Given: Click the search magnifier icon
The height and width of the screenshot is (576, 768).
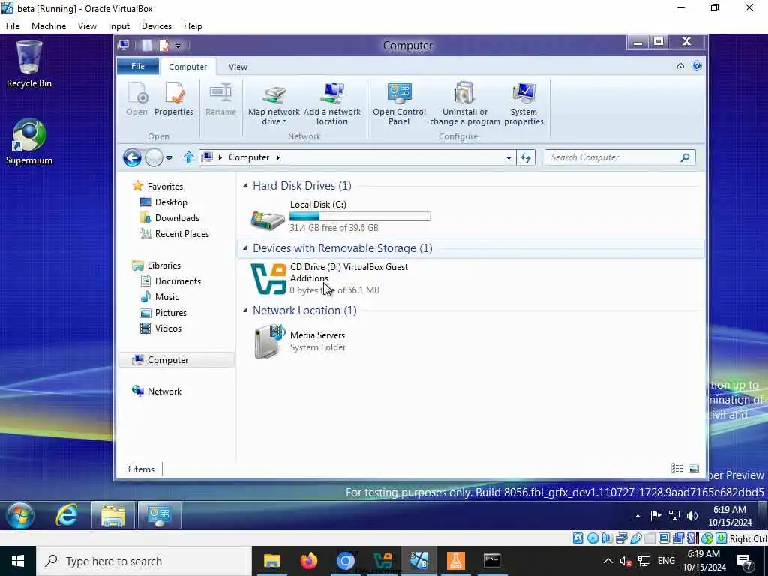Looking at the screenshot, I should (685, 157).
